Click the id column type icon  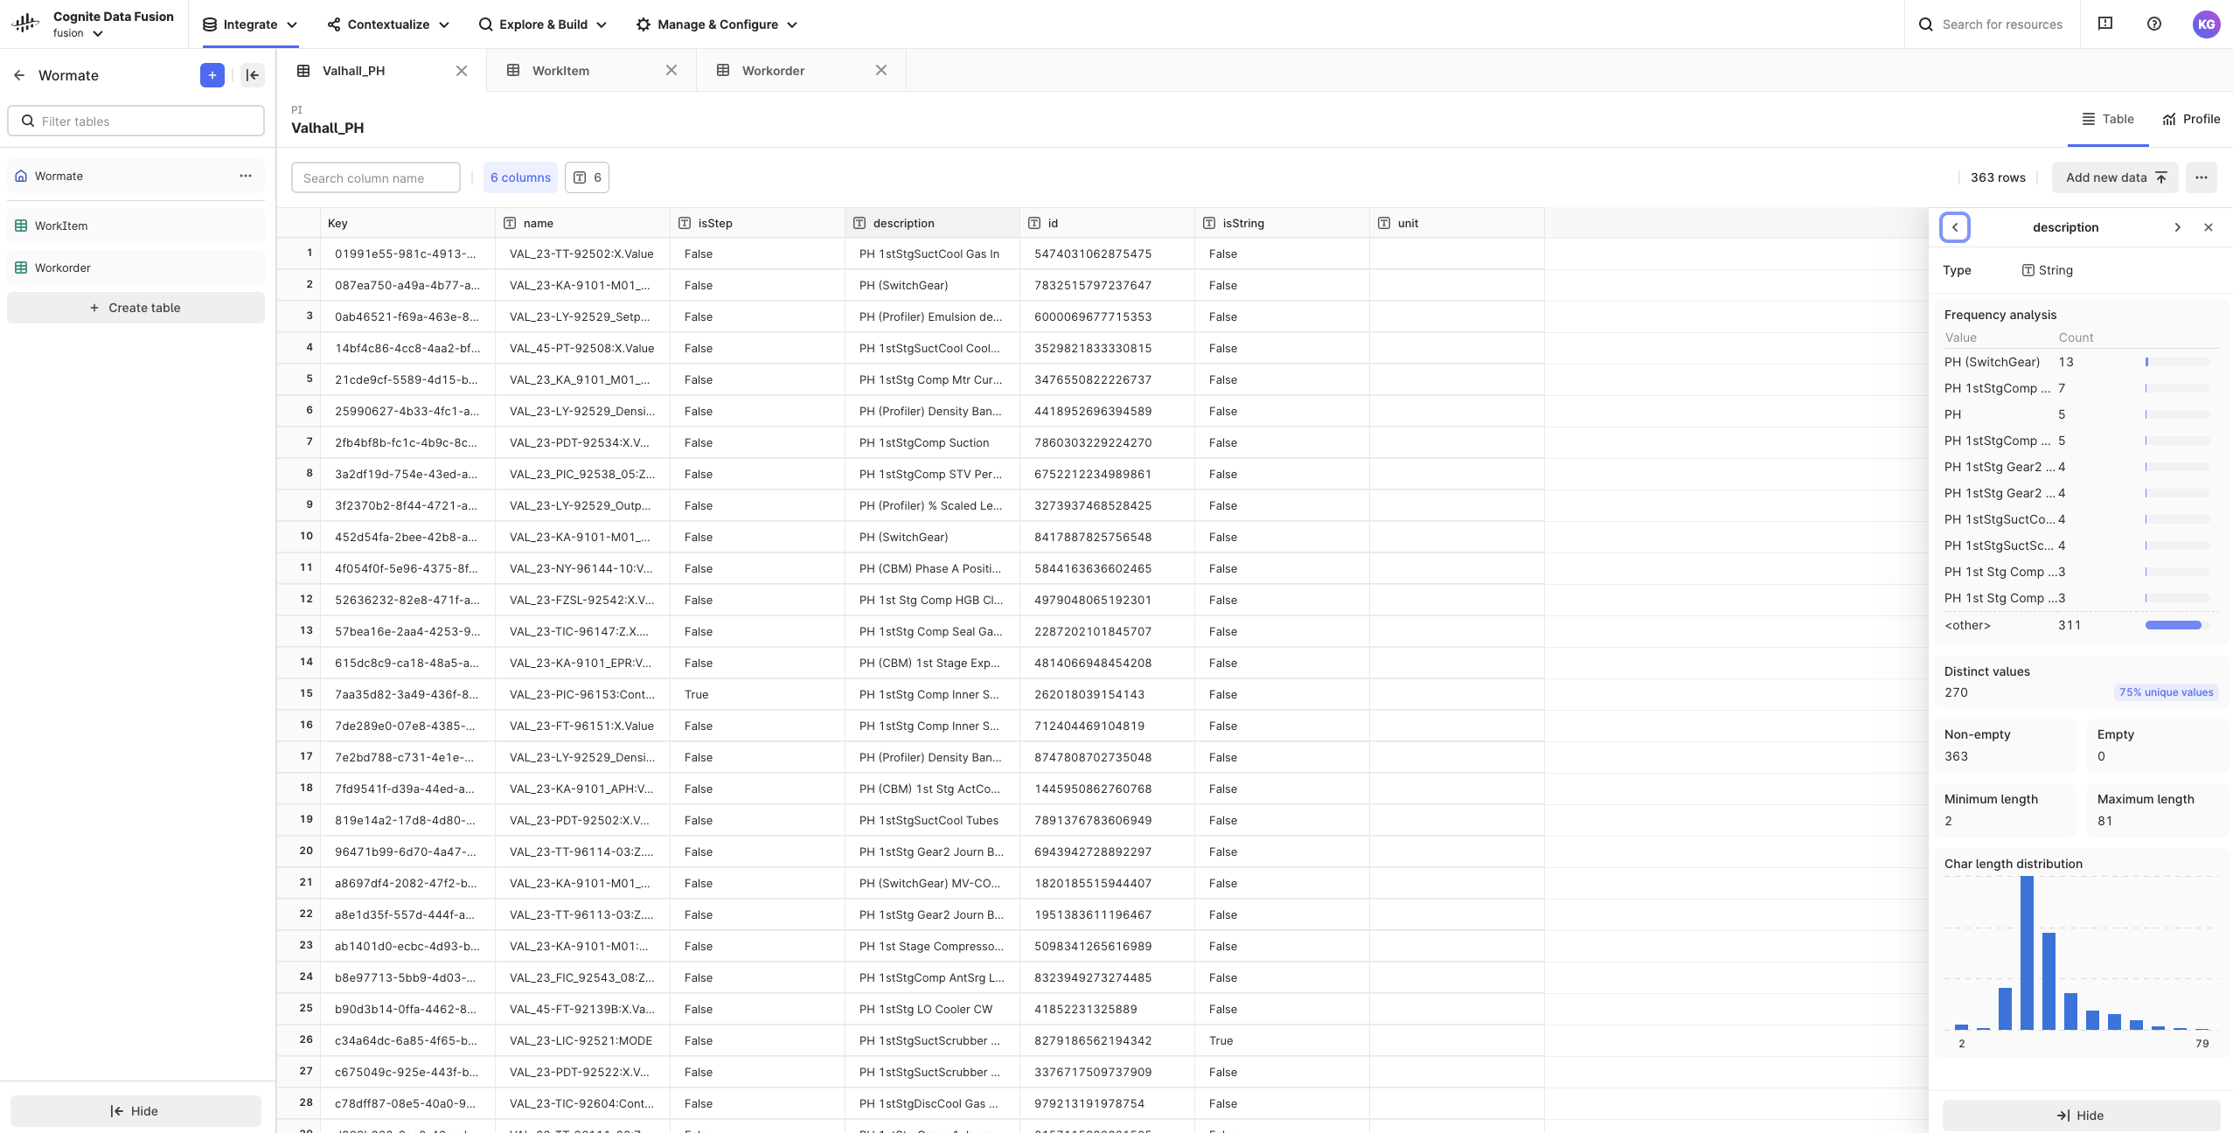point(1034,223)
